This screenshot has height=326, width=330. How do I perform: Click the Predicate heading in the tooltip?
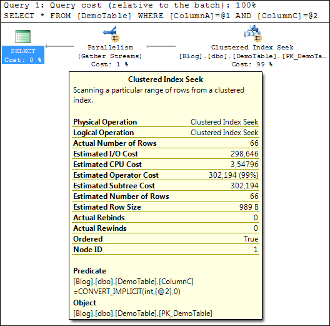[89, 271]
